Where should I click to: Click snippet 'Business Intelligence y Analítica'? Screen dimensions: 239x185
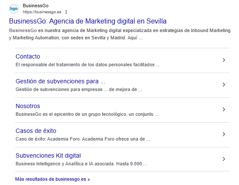coord(50,164)
